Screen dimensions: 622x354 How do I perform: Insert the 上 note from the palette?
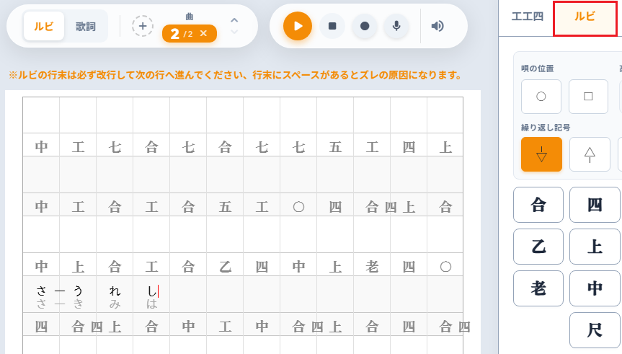tap(595, 247)
